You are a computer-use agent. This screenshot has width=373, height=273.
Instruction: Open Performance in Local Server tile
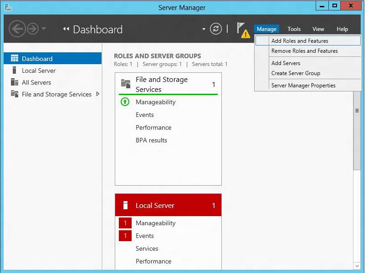click(x=153, y=261)
